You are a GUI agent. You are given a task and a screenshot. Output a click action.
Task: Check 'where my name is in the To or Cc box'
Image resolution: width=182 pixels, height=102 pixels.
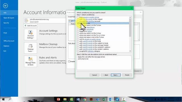tap(78, 35)
